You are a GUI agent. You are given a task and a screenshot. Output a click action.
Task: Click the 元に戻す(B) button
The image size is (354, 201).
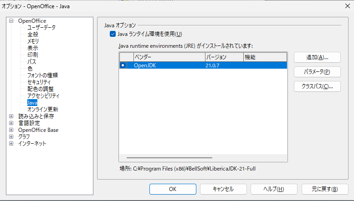[x=325, y=189]
